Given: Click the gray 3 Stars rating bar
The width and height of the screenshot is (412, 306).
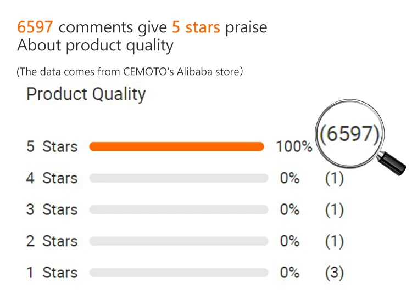Looking at the screenshot, I should coord(179,209).
